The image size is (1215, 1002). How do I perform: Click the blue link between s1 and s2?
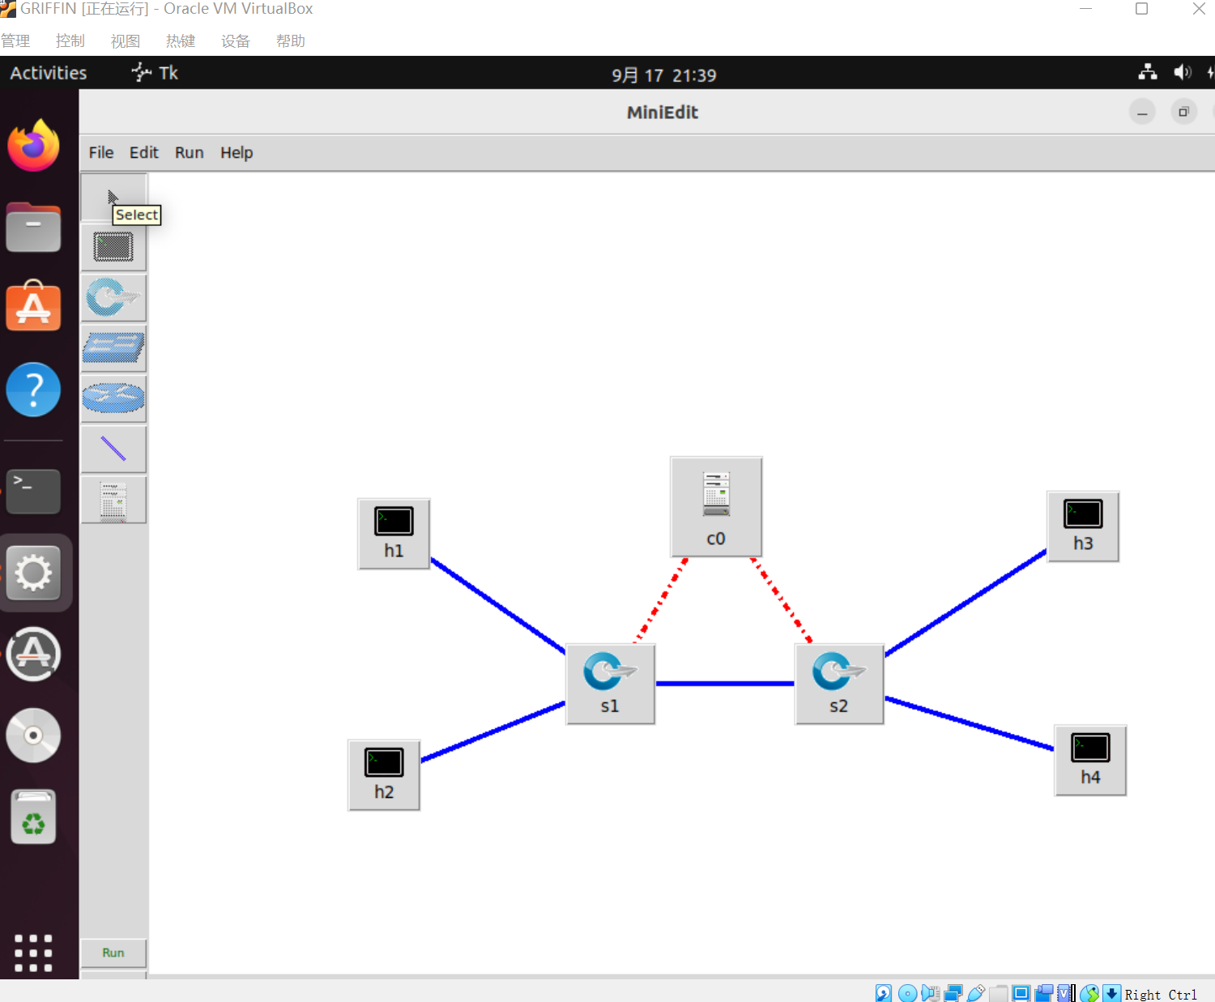[x=725, y=684]
